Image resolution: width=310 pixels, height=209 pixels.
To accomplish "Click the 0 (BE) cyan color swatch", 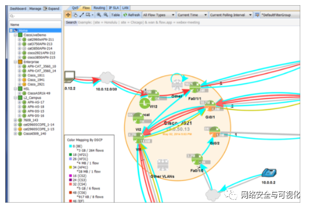I will [x=71, y=146].
